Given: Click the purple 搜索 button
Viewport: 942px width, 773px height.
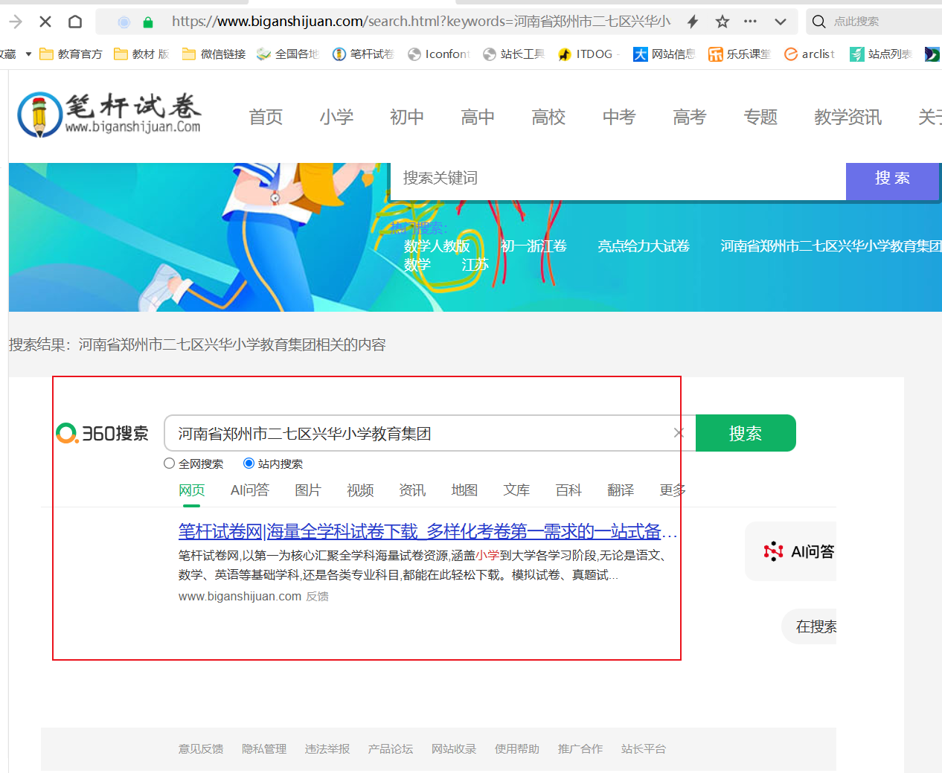Looking at the screenshot, I should pos(892,182).
